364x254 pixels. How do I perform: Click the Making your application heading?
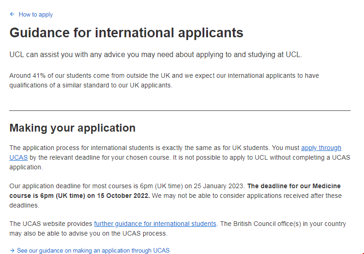coord(72,128)
